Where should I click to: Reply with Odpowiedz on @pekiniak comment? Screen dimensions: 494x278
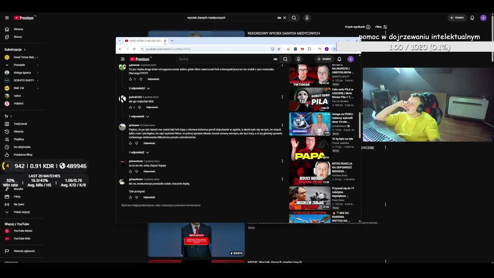tap(153, 79)
